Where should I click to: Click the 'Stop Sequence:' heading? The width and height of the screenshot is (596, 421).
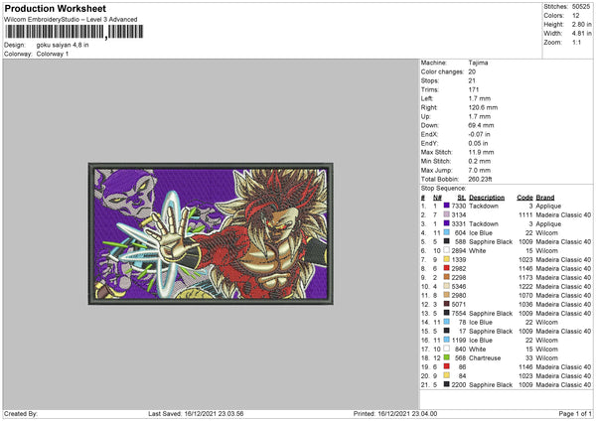[443, 188]
